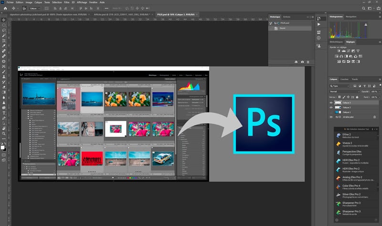The width and height of the screenshot is (382, 226).
Task: Create a new snapshot in the History panel
Action: pyautogui.click(x=302, y=62)
